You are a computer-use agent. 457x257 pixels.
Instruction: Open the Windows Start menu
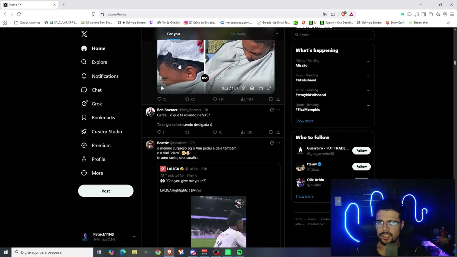coord(6,252)
